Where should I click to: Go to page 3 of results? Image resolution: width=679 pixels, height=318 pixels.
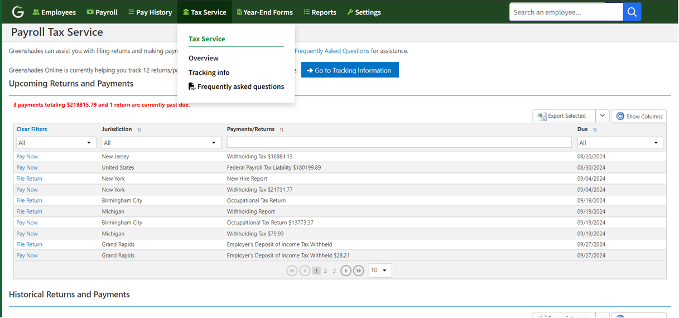pyautogui.click(x=334, y=271)
